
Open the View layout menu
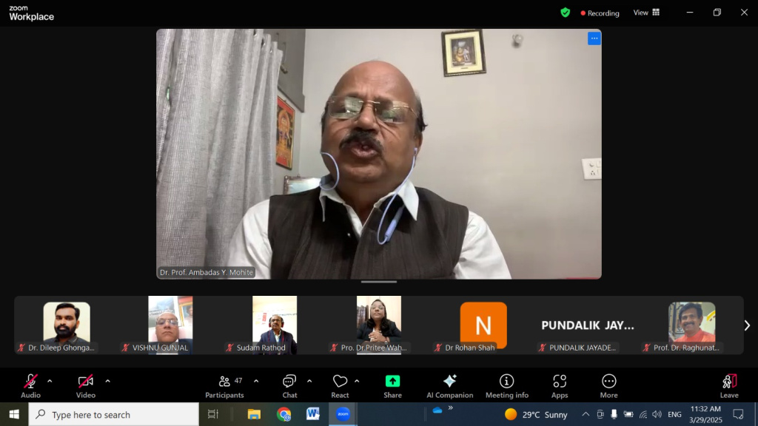(x=645, y=13)
